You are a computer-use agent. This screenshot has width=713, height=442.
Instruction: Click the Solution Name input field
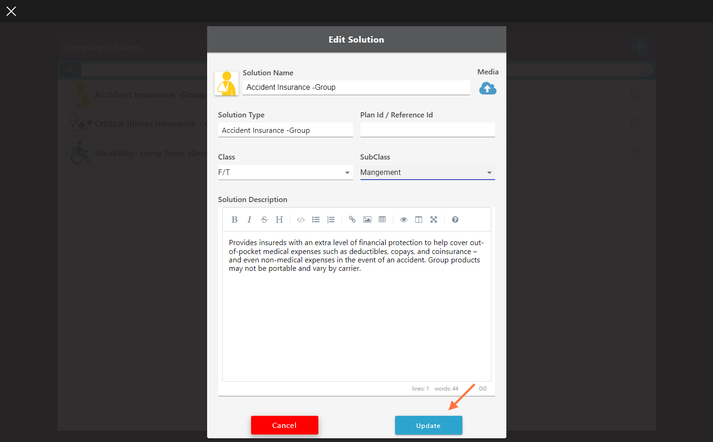pyautogui.click(x=356, y=87)
